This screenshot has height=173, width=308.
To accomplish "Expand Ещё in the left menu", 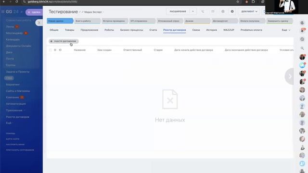I will click(10, 123).
